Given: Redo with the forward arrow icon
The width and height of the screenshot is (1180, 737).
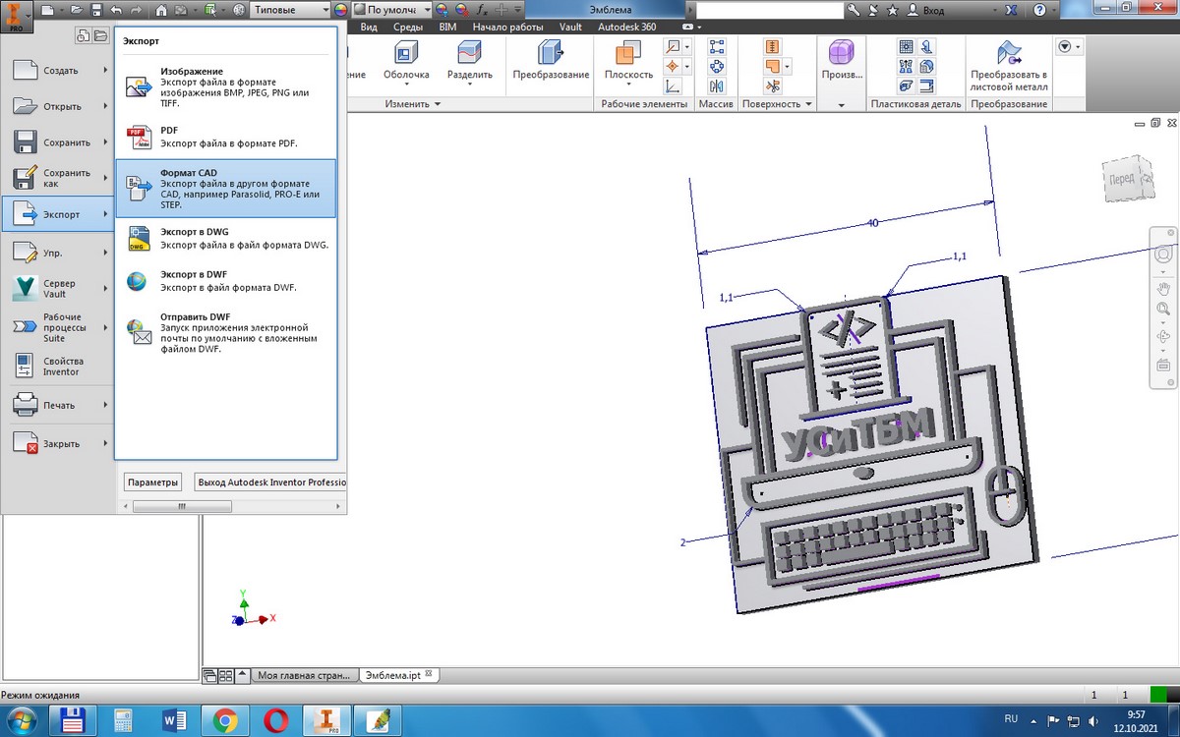Looking at the screenshot, I should tap(136, 10).
